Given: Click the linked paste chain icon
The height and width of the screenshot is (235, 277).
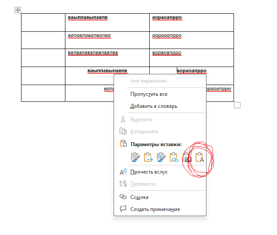Looking at the screenshot, I should coord(174,158).
